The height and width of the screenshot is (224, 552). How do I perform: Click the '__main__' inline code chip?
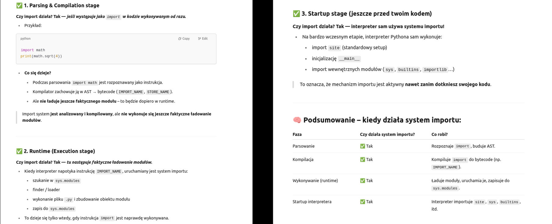349,59
